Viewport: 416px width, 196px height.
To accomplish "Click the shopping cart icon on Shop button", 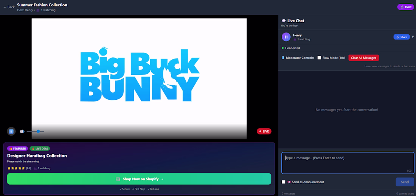I will [118, 179].
